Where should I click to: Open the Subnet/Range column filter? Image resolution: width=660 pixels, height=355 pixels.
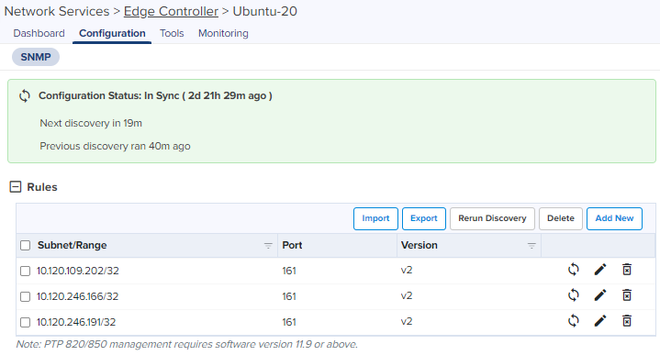(x=268, y=246)
